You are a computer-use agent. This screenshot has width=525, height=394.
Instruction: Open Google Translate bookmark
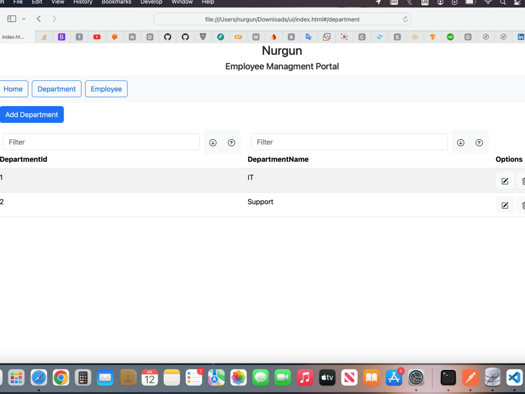click(x=309, y=37)
